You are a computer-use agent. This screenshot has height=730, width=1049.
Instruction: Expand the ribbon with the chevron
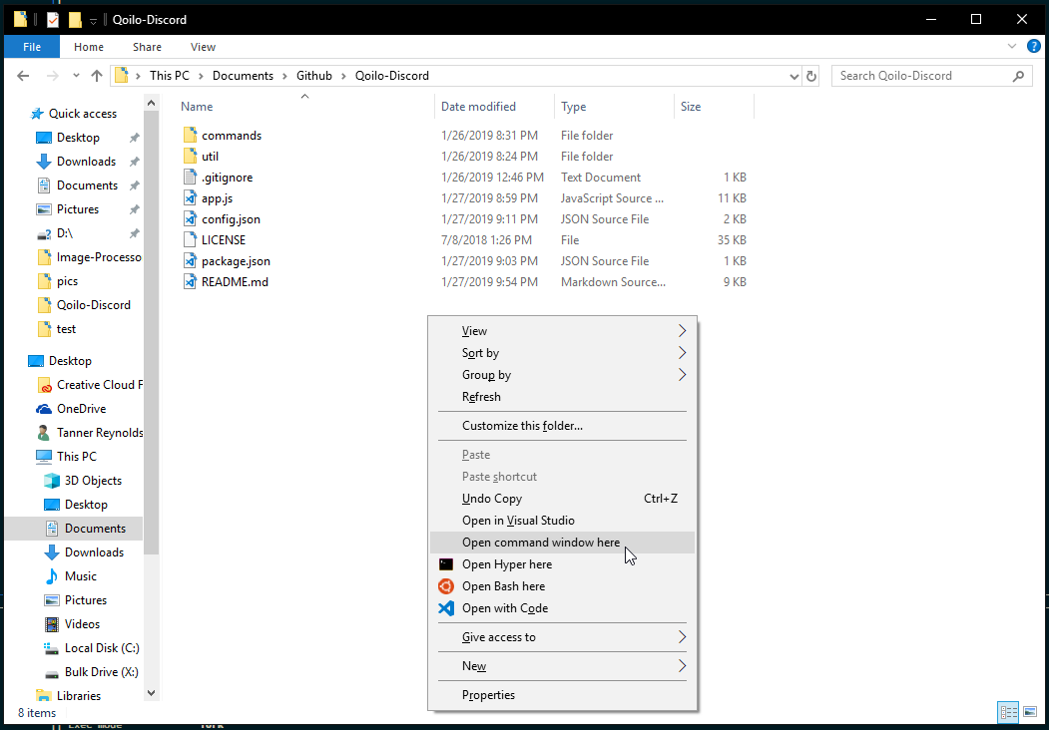pos(1011,47)
